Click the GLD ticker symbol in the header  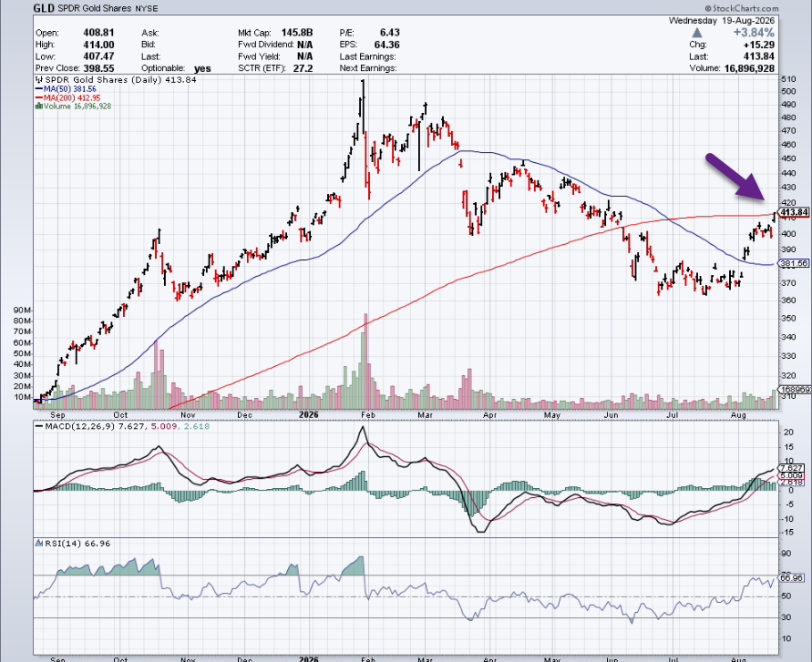44,8
